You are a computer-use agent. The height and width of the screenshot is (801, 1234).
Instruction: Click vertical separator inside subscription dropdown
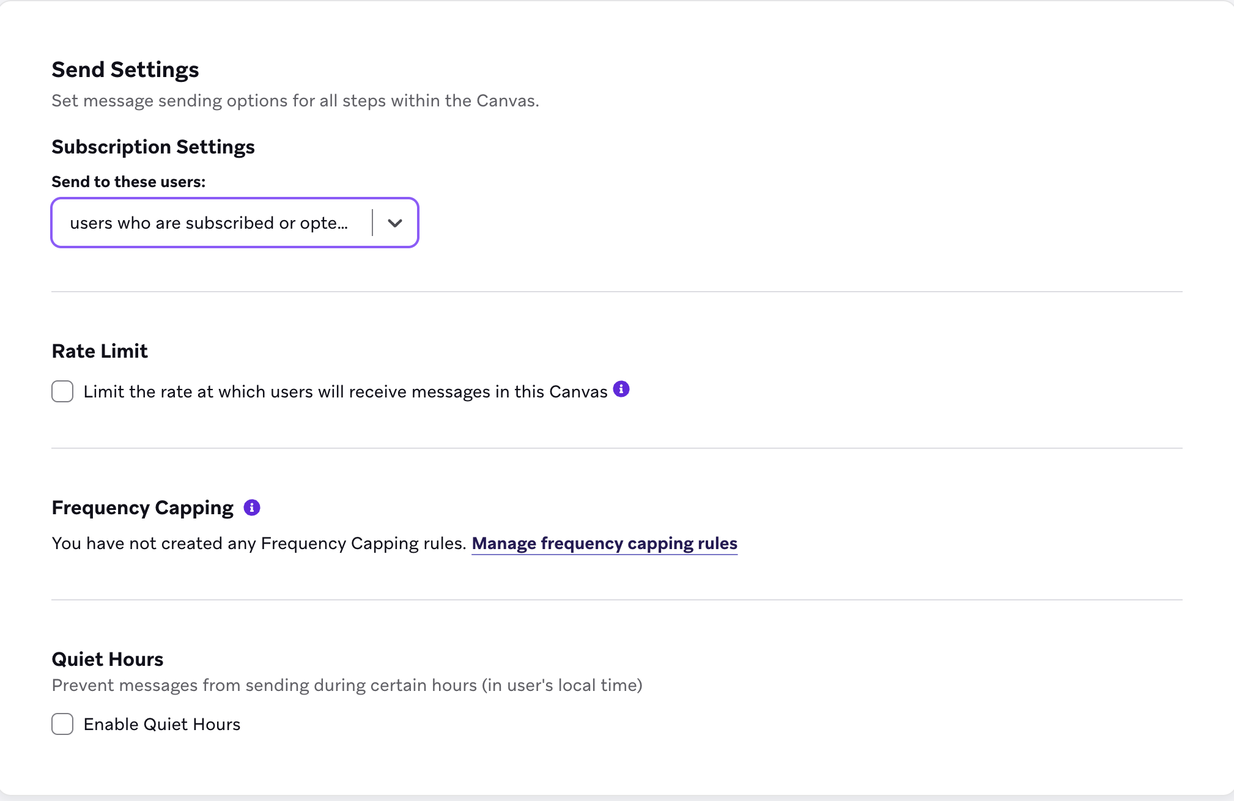coord(372,223)
